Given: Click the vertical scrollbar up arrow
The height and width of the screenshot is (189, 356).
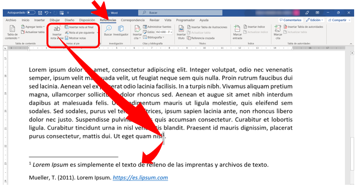Looking at the screenshot, I should [x=352, y=53].
